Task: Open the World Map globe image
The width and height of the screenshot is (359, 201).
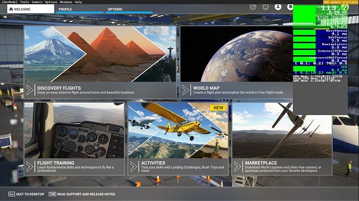Action: (x=237, y=54)
